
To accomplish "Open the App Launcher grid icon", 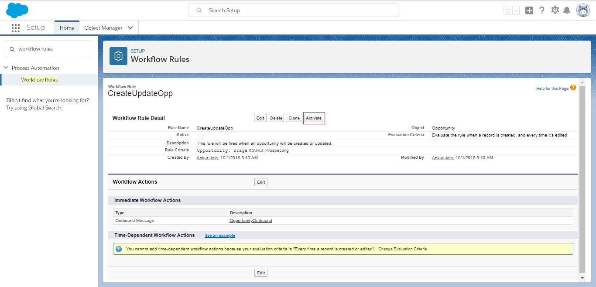I will click(x=16, y=28).
